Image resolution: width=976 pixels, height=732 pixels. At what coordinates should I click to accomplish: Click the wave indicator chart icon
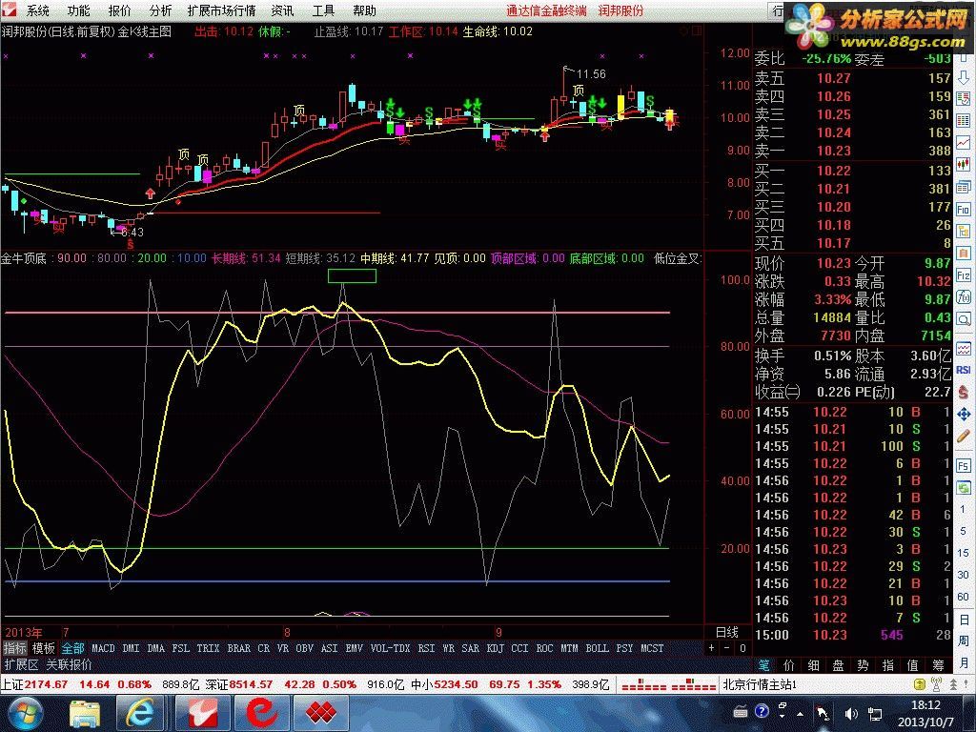(x=964, y=348)
